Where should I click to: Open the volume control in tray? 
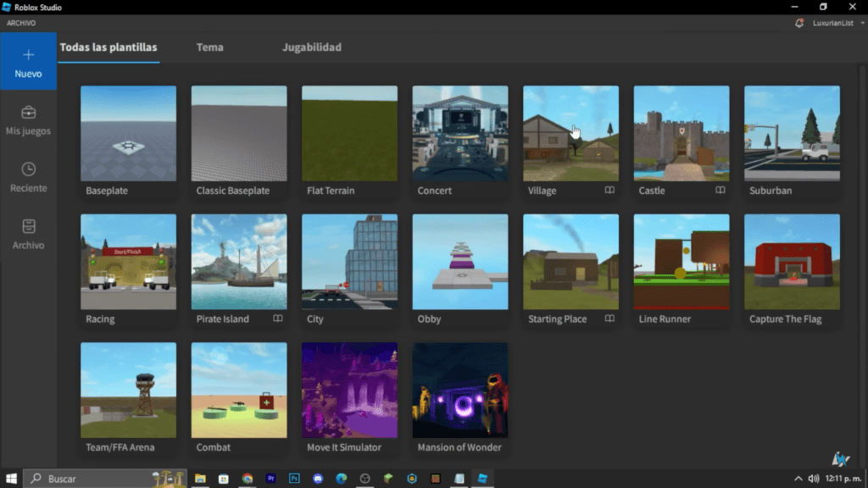813,479
